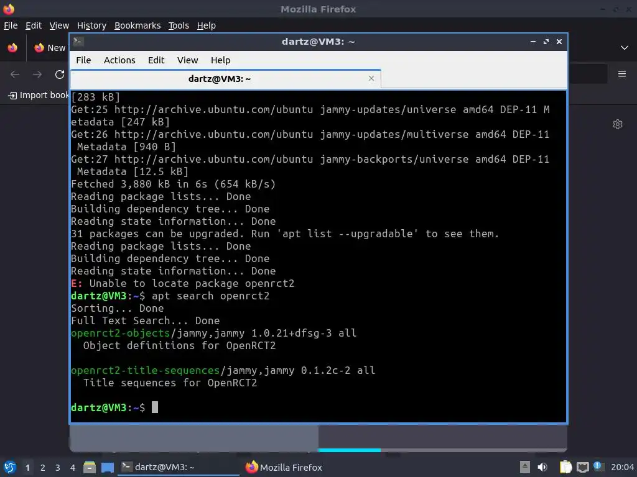637x477 pixels.
Task: Open the Firefox hamburger application menu
Action: click(622, 74)
